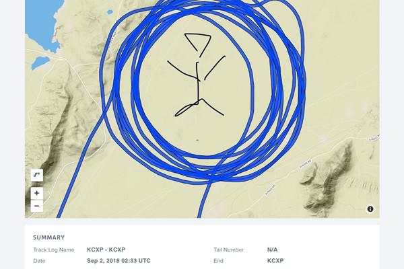Click the Sep 2, 2018 02:33 UTC date
This screenshot has width=404, height=269.
click(119, 261)
